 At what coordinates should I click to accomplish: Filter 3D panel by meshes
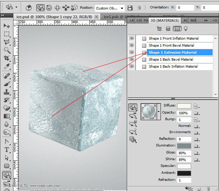(168, 29)
